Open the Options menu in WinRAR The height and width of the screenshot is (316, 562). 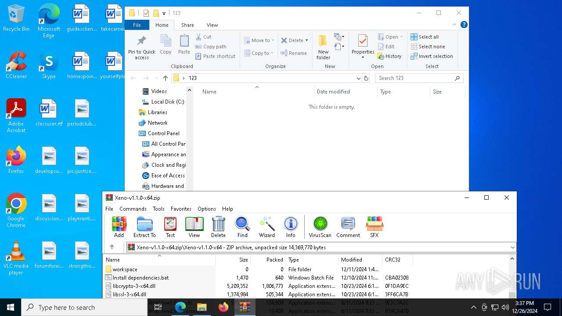pyautogui.click(x=207, y=209)
